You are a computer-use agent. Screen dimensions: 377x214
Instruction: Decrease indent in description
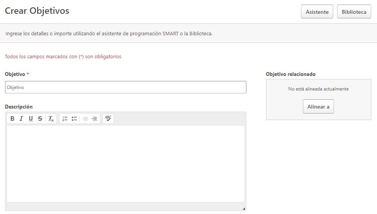(x=85, y=119)
